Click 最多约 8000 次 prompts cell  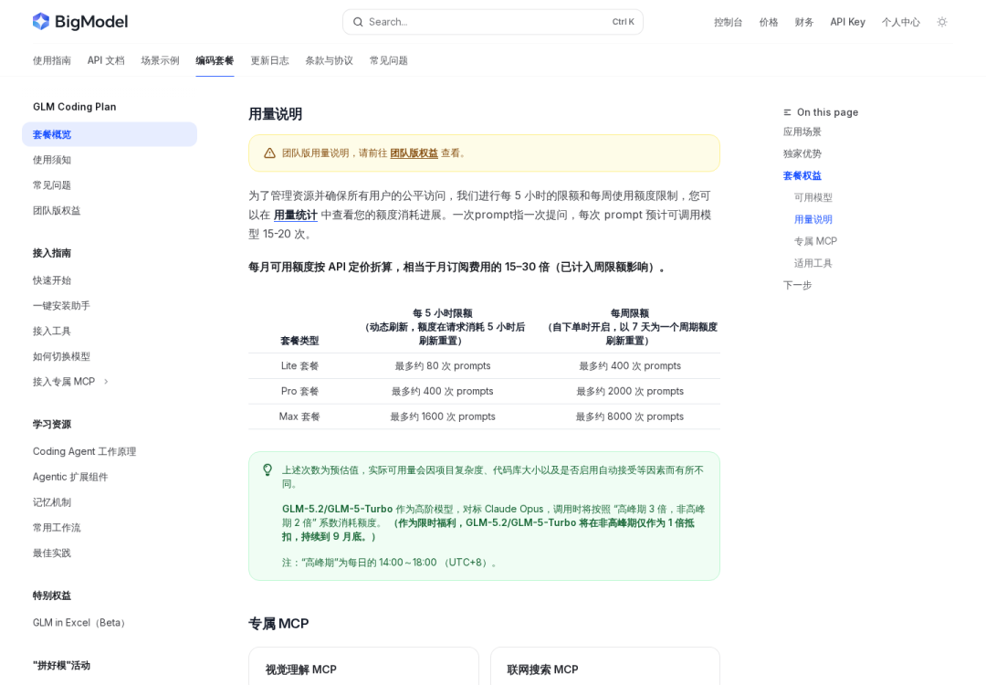tap(629, 416)
